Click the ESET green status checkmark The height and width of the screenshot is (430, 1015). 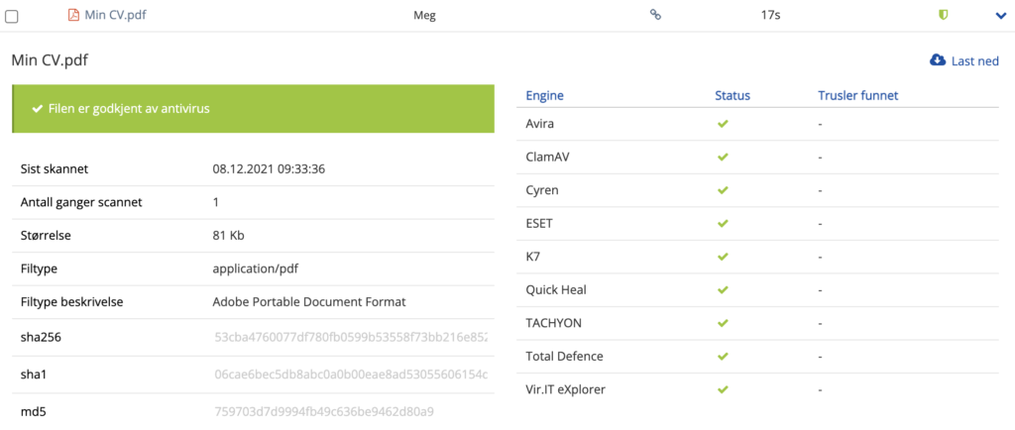click(x=723, y=224)
